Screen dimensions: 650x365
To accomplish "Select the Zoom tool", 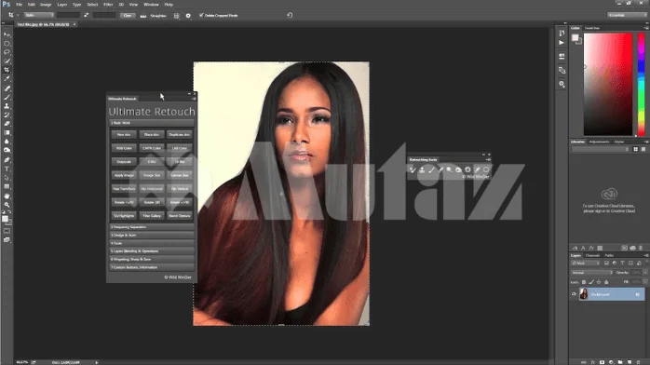I will pyautogui.click(x=7, y=205).
